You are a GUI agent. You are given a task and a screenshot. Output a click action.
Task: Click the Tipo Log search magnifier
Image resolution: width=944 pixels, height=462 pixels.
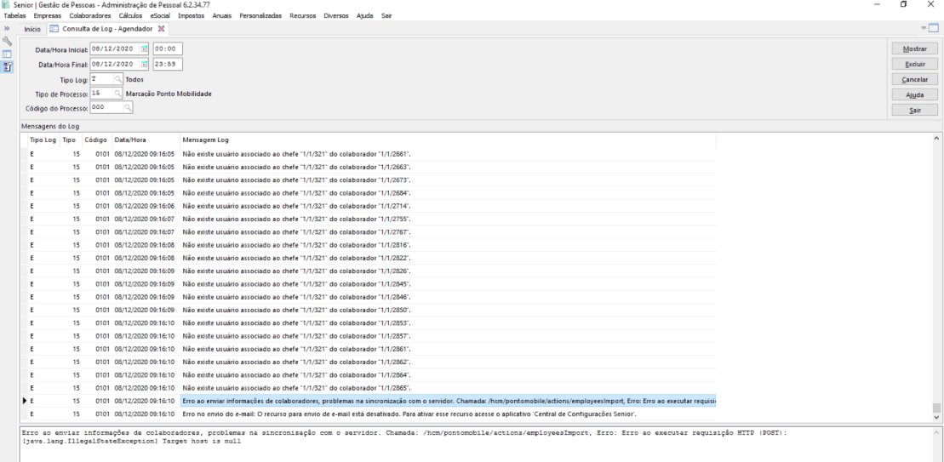tap(117, 79)
